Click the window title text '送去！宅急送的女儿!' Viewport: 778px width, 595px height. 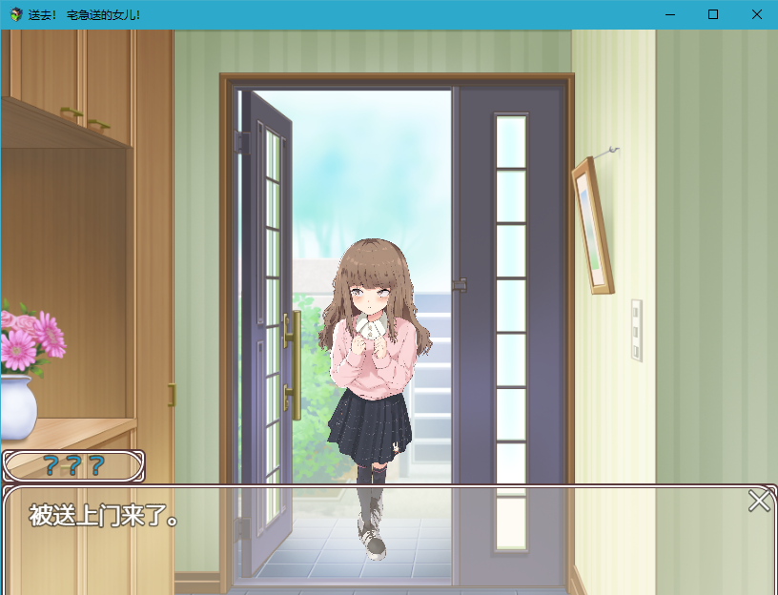(84, 15)
